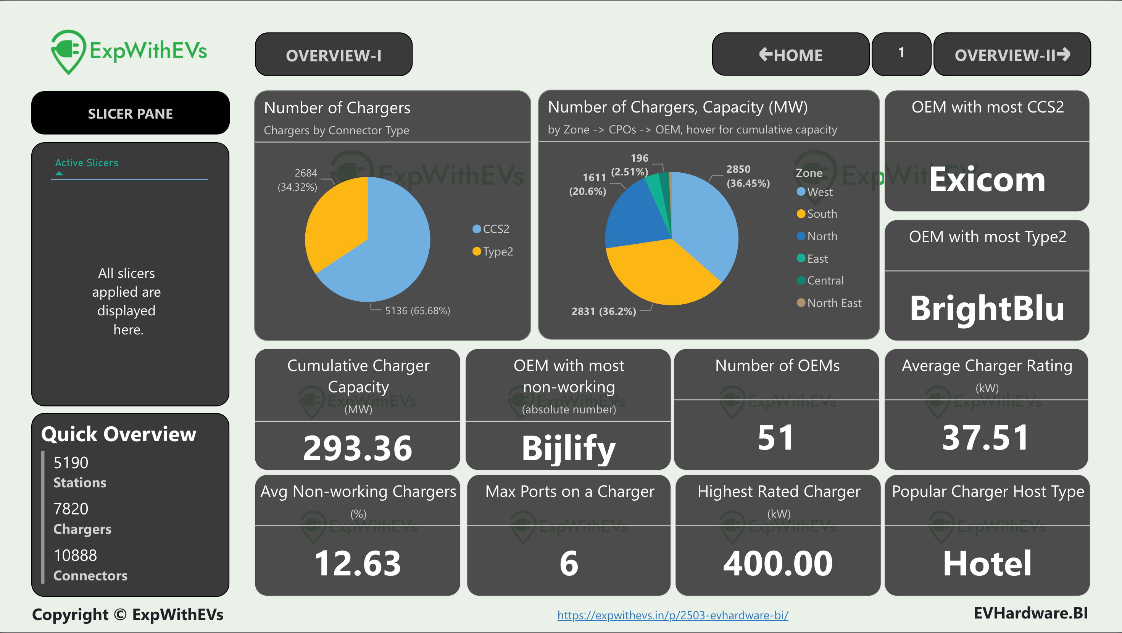Select North in the Zone legend
Screen dimensions: 1122x633
pos(817,236)
